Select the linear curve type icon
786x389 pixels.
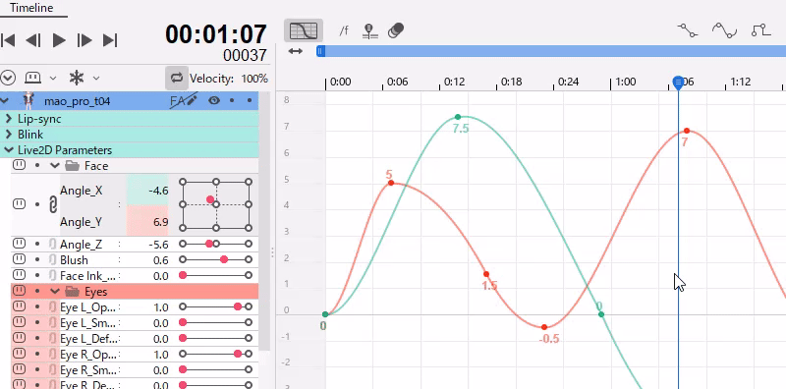click(687, 30)
